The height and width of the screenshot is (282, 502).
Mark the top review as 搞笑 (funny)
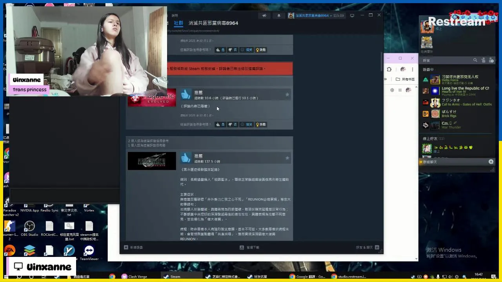(x=247, y=50)
